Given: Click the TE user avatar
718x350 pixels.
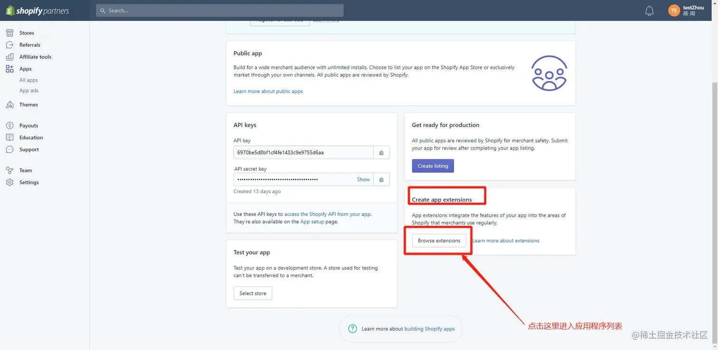Looking at the screenshot, I should (x=674, y=10).
